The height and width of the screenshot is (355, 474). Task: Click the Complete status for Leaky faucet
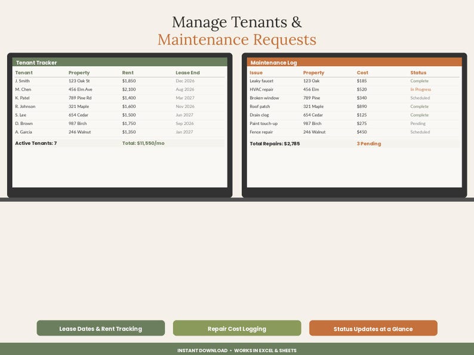point(420,81)
